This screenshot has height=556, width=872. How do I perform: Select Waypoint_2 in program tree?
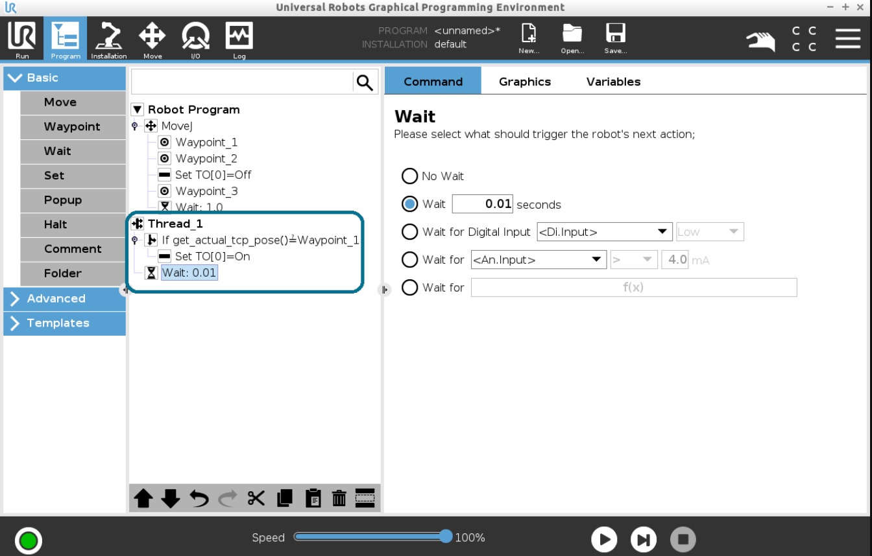[206, 159]
